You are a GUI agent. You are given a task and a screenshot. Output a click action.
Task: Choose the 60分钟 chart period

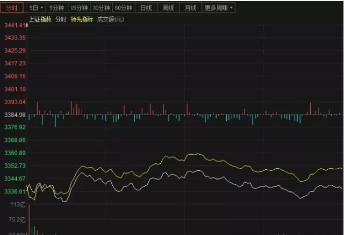[x=123, y=9]
